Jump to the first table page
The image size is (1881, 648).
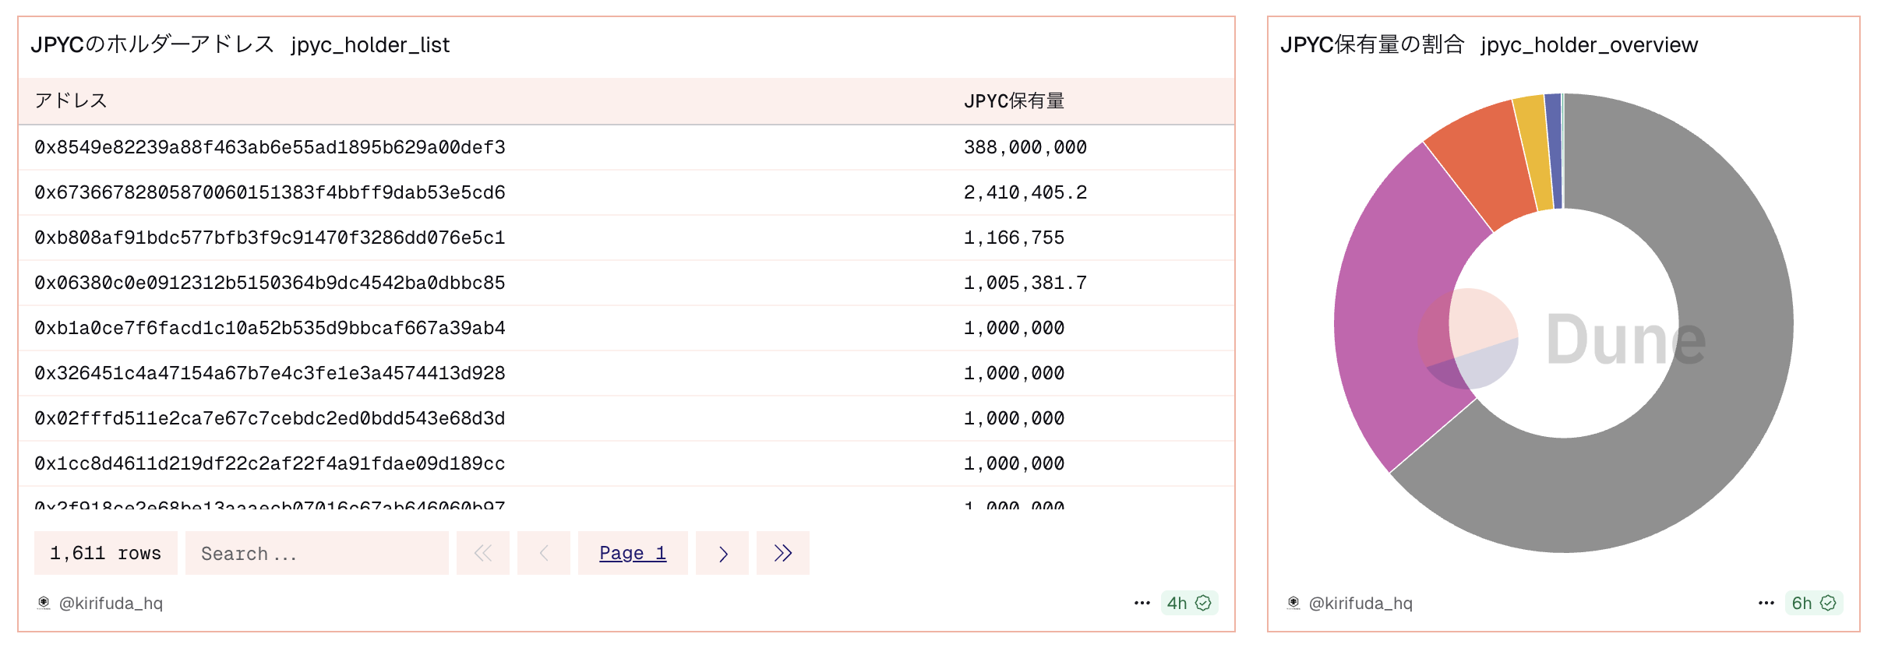483,553
